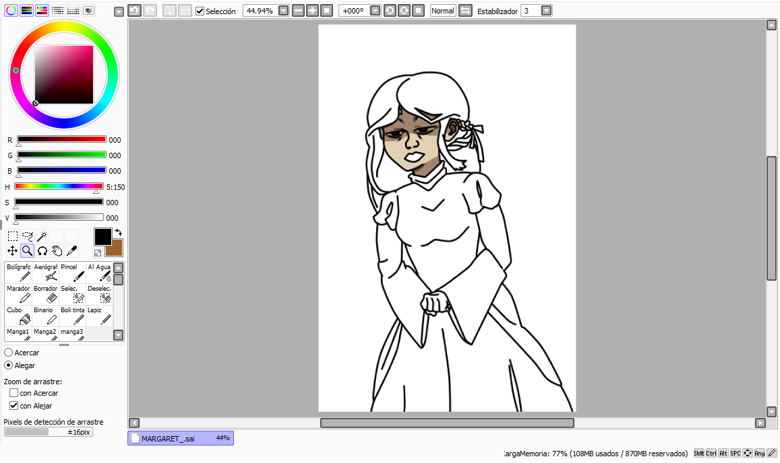Click the undo arrow in toolbar
Image resolution: width=780 pixels, height=463 pixels.
(x=134, y=11)
